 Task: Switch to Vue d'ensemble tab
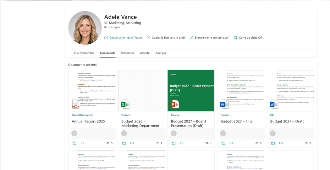(84, 53)
